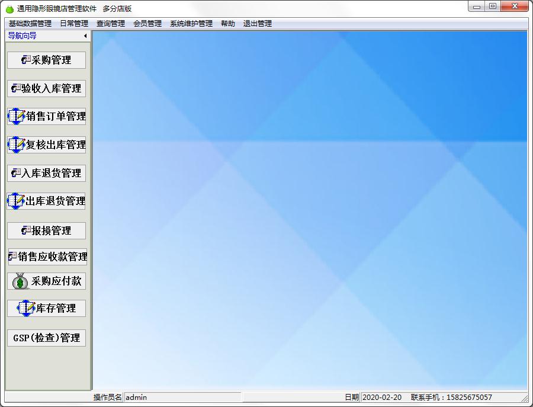Click the 导航向导 panel title
Viewport: 533px width, 407px height.
pyautogui.click(x=22, y=36)
